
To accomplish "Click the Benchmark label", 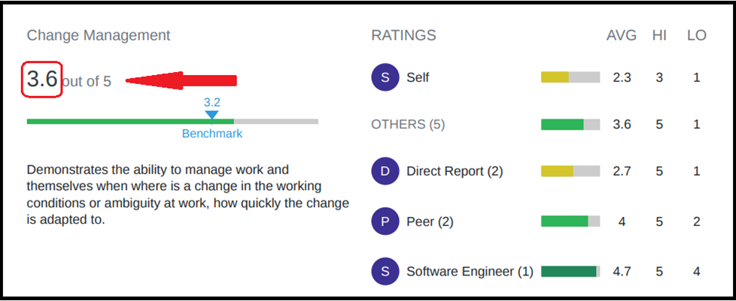I will [212, 134].
